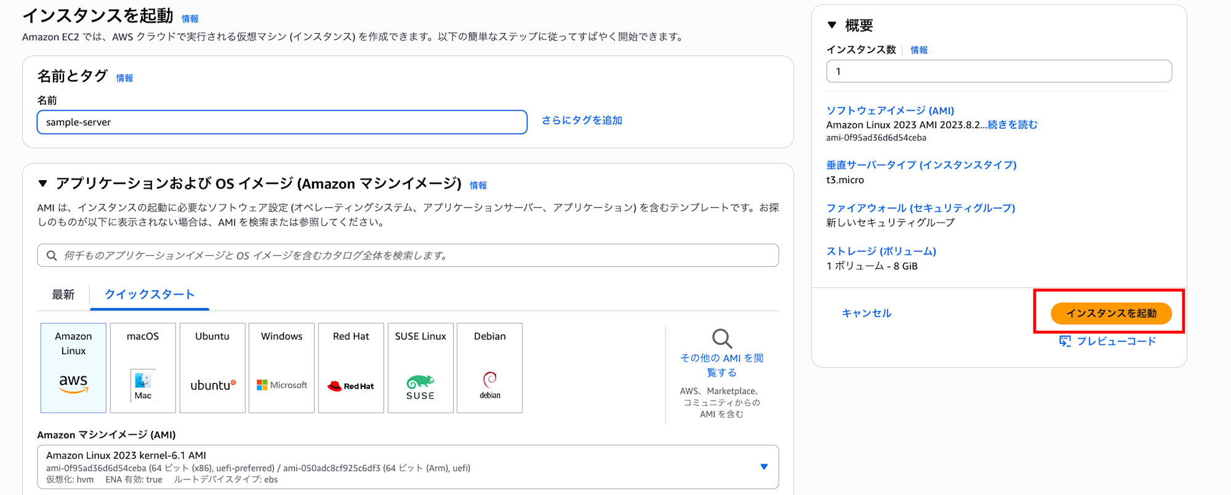Click the debian swirl logo
The image size is (1231, 495).
[x=490, y=386]
